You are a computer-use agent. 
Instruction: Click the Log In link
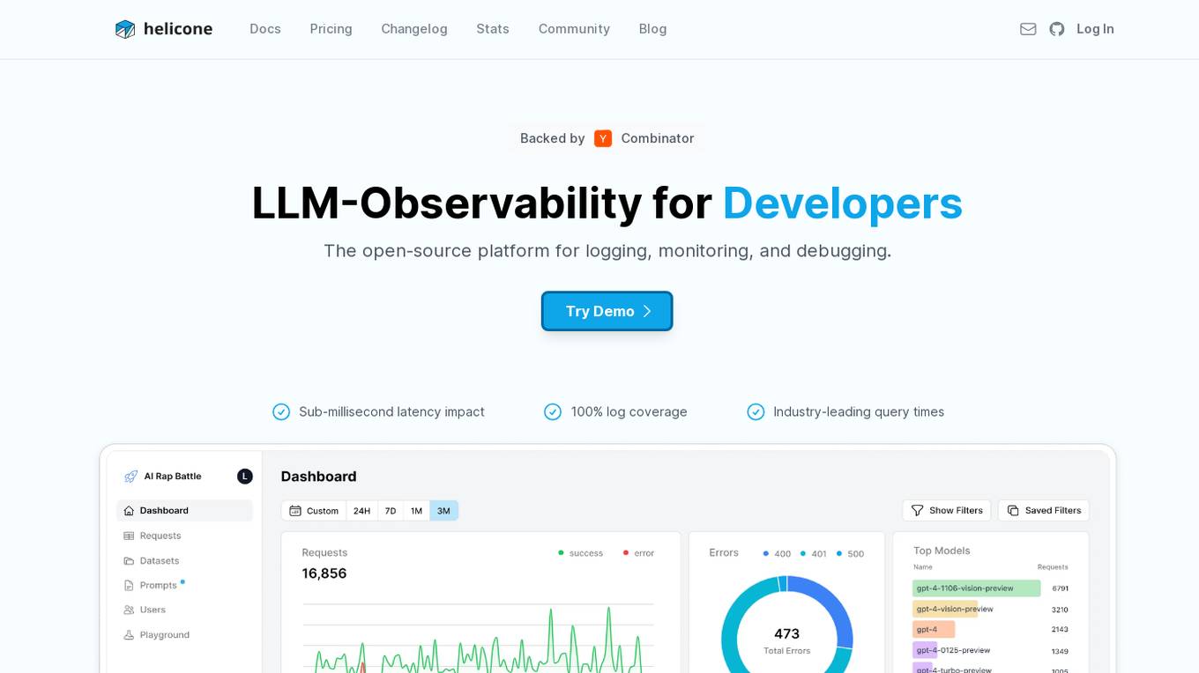1095,29
